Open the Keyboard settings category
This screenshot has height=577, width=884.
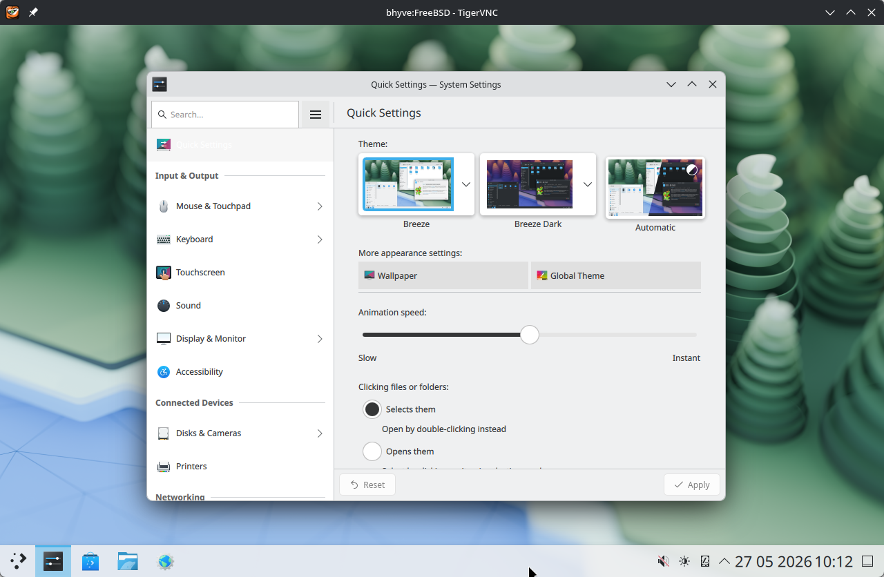coord(240,239)
